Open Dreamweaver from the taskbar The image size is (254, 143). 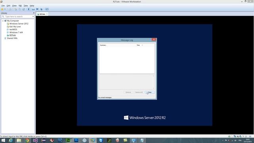coord(68,140)
